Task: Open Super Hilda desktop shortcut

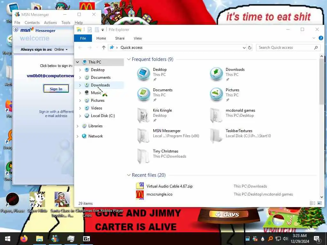Action: tap(37, 202)
